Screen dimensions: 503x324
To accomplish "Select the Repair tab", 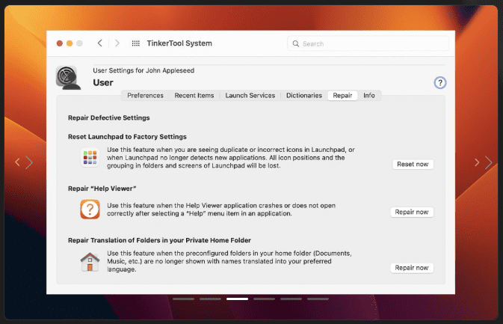I will (x=342, y=95).
